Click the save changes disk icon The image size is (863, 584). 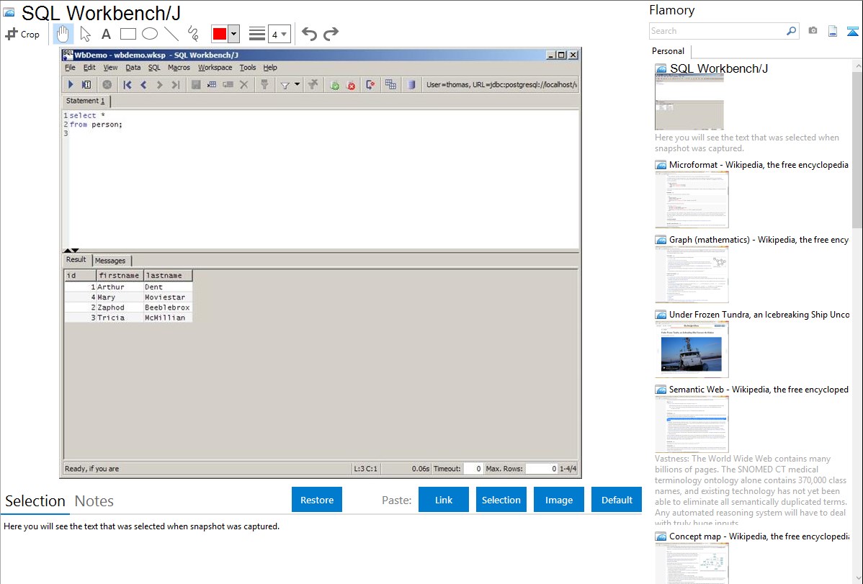coord(195,85)
